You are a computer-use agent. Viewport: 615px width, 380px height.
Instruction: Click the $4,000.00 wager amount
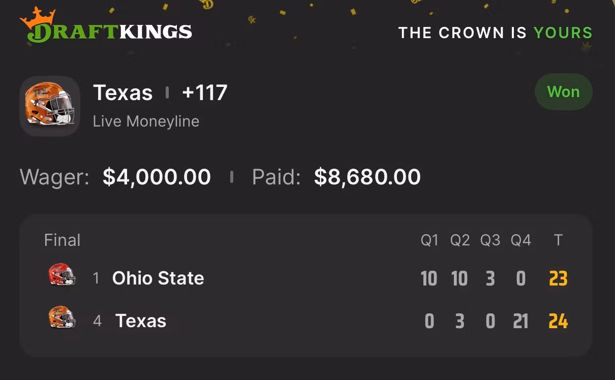(157, 177)
